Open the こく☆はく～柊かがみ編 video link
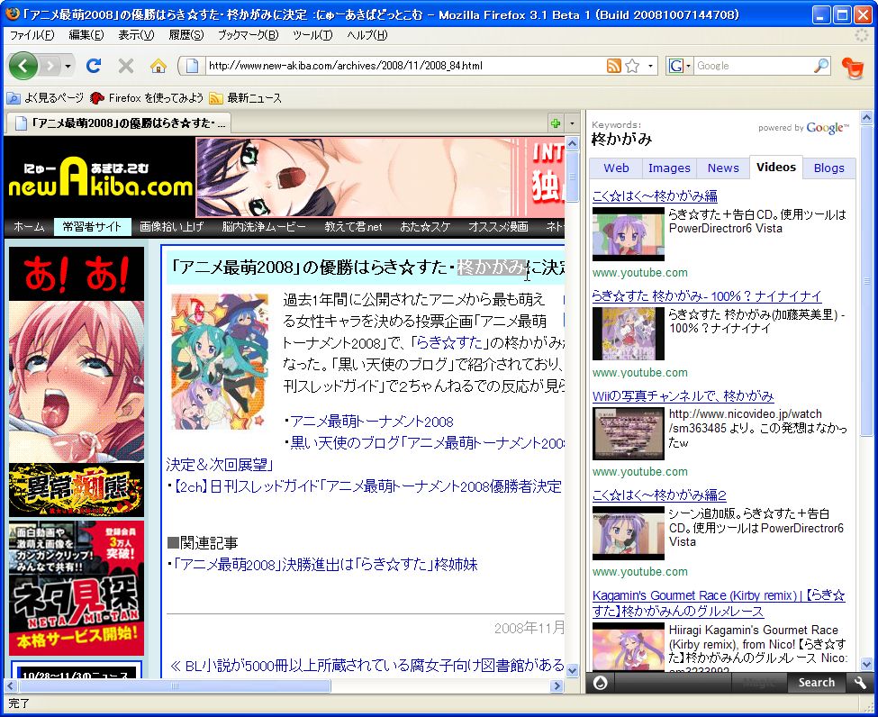Viewport: 878px width, 717px height. coord(655,196)
